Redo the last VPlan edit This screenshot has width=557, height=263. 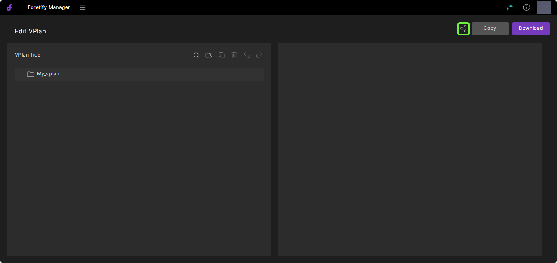point(259,55)
